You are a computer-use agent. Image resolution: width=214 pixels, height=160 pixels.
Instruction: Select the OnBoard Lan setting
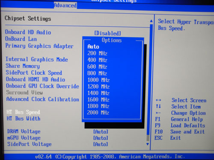21,39
